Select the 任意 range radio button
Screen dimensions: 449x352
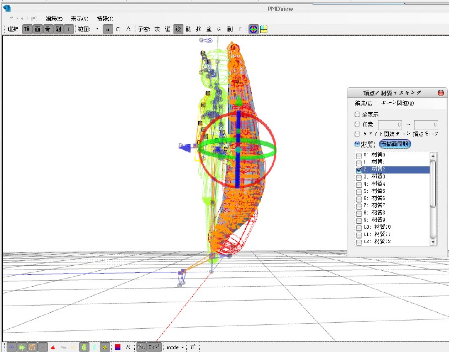357,124
